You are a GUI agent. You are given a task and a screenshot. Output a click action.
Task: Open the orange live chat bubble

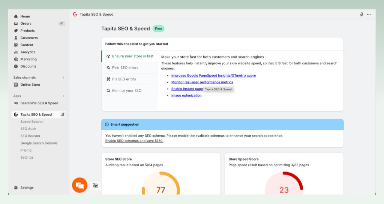79,185
